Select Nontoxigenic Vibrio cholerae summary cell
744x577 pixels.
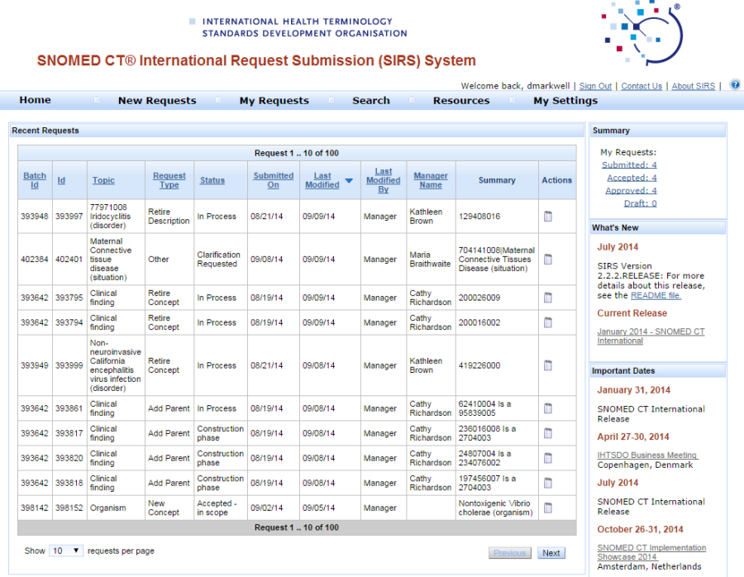[x=495, y=508]
